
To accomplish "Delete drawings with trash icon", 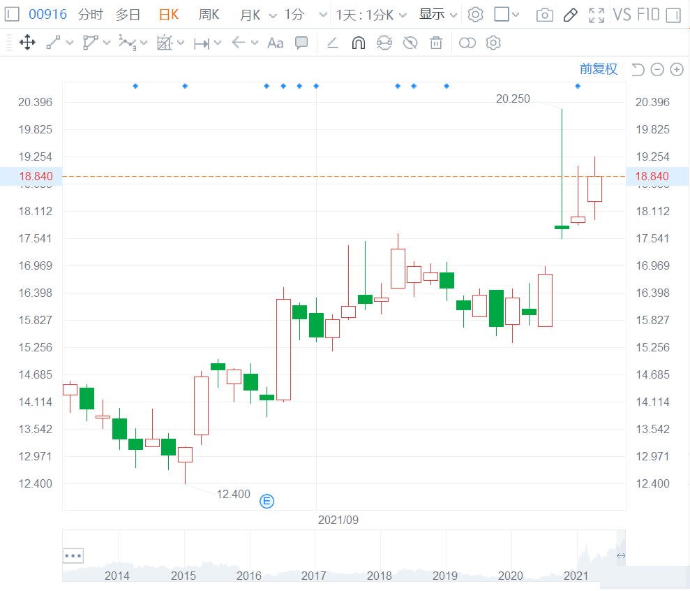I will click(436, 43).
